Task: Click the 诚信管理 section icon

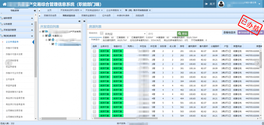Action: point(2,18)
